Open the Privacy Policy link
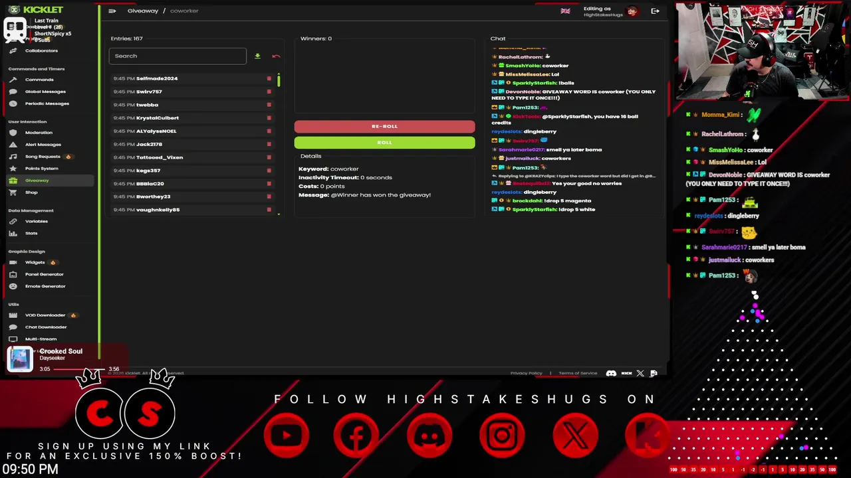Screen dimensions: 851x478 tap(526, 373)
